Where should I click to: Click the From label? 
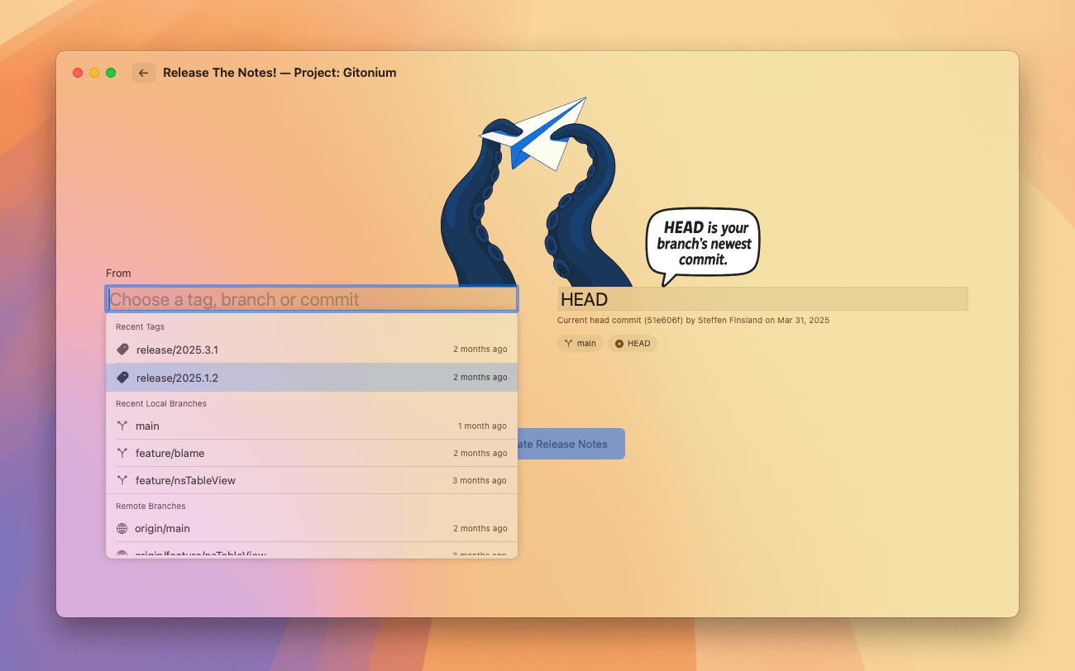tap(118, 273)
